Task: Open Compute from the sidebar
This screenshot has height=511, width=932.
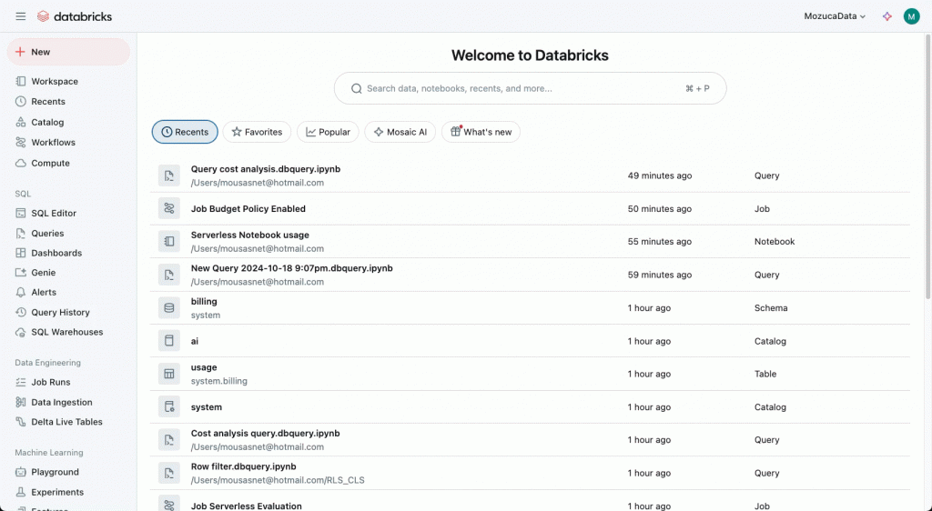Action: 50,163
